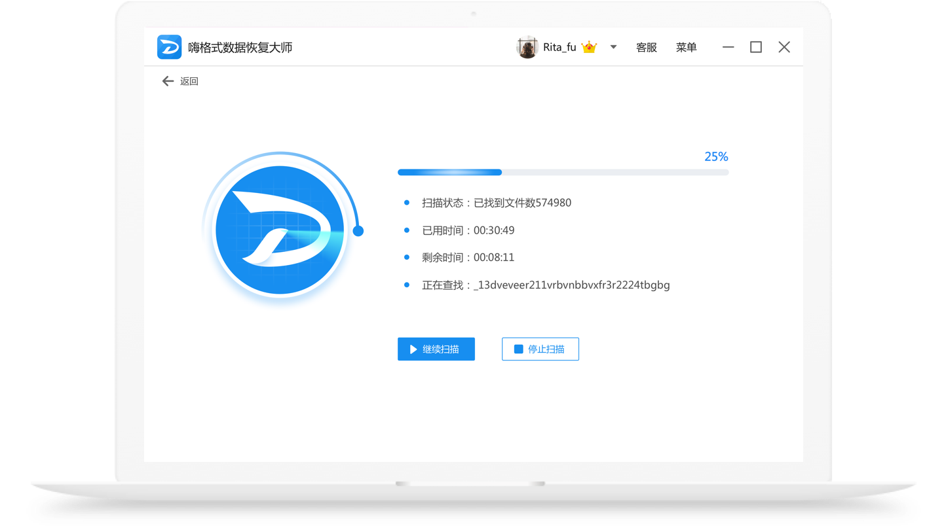Screen dimensions: 946x526
Task: Click the 嗨格式数据恢复大师 title text
Action: (x=240, y=48)
